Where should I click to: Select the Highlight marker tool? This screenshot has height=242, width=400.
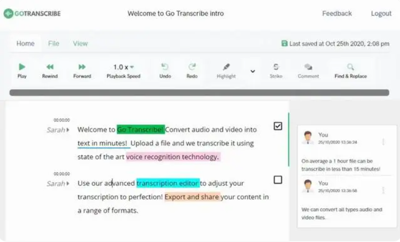pos(226,71)
